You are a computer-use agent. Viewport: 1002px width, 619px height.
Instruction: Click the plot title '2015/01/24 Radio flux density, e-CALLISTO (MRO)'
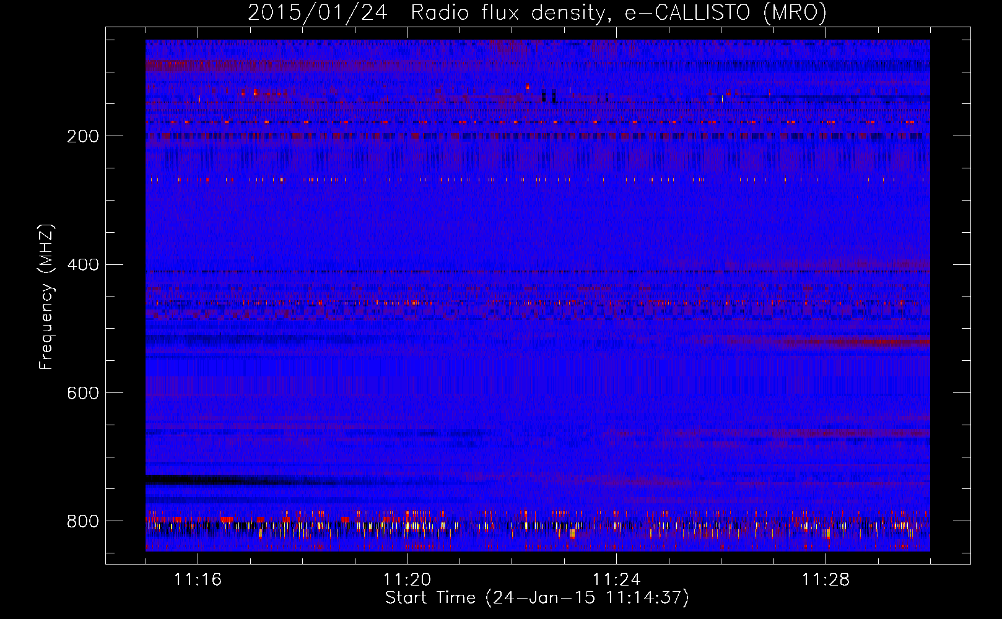537,13
